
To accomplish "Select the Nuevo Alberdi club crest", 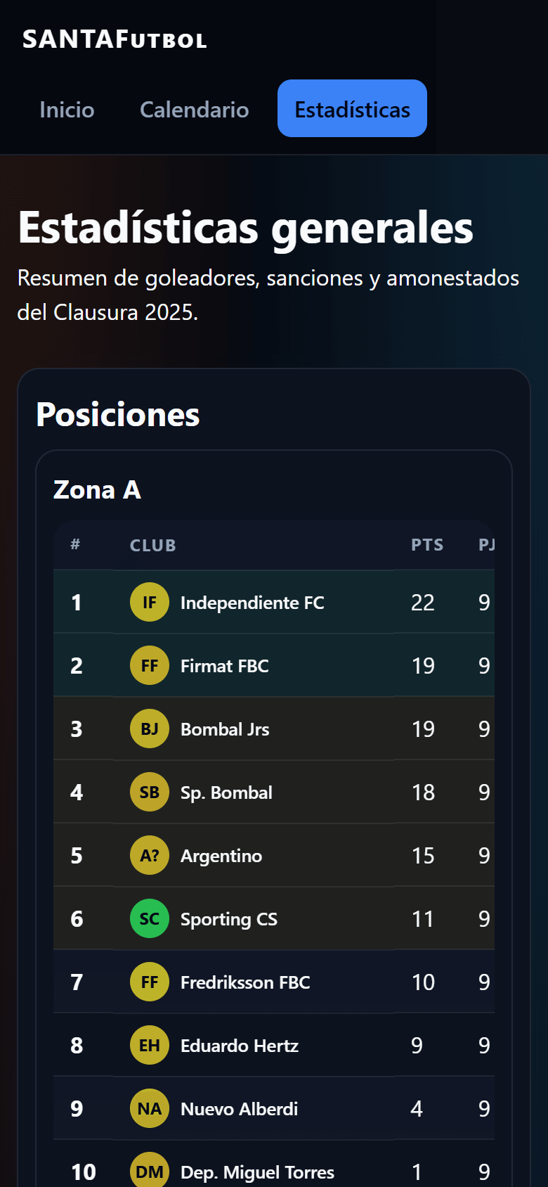I will click(x=149, y=1108).
